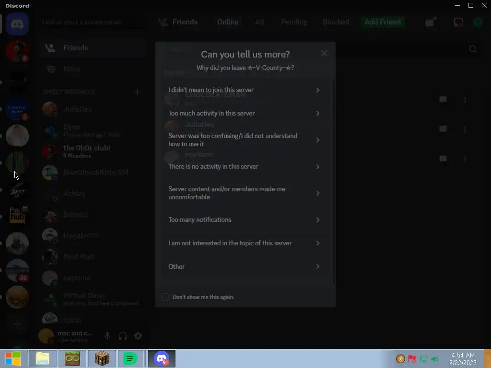
Task: Switch to the Online friends tab
Action: [228, 22]
